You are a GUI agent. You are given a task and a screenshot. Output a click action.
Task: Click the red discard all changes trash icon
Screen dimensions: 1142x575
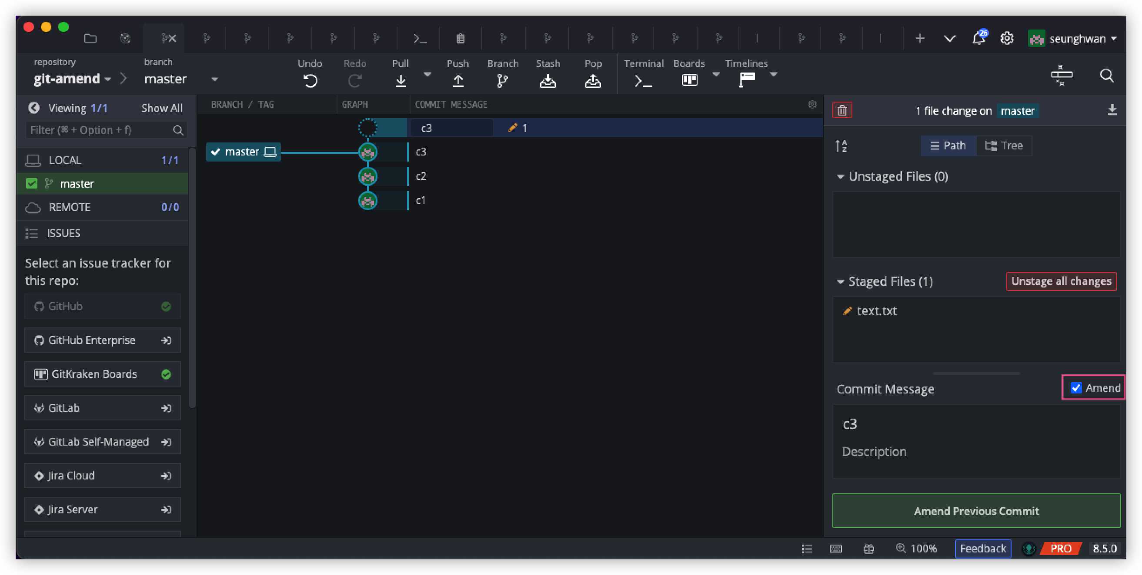[842, 110]
